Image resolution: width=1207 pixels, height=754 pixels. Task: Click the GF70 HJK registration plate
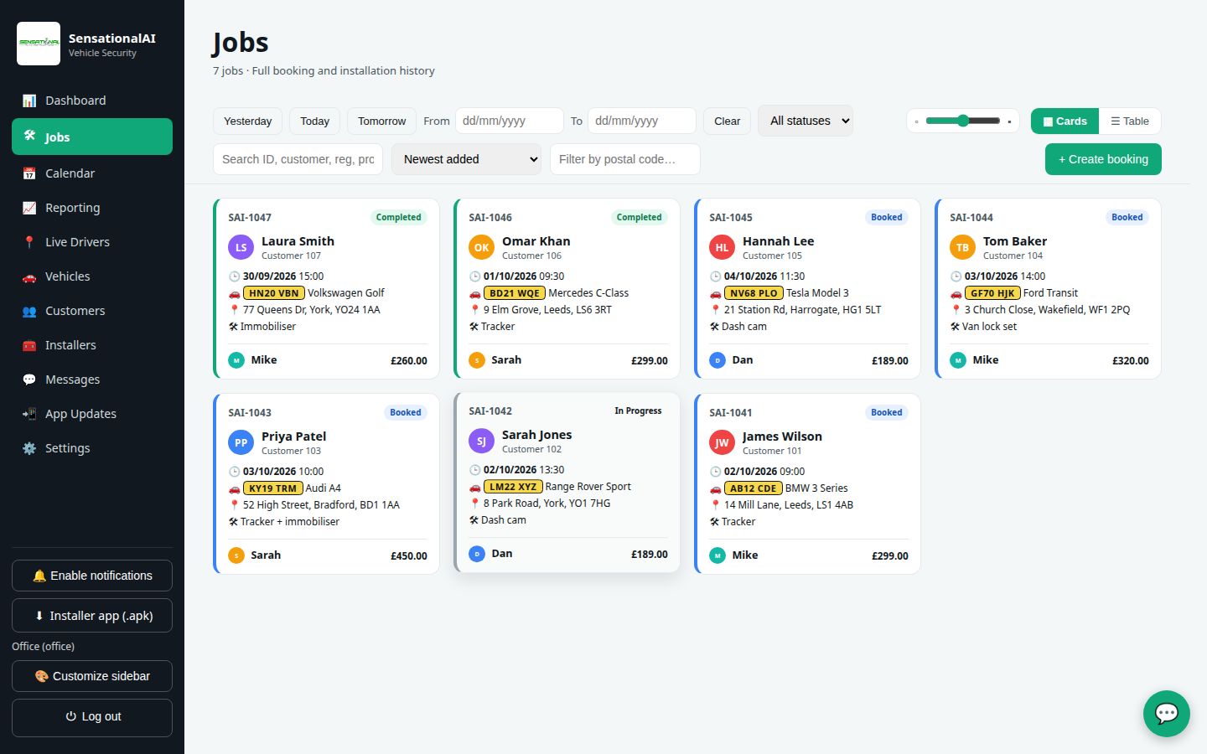coord(992,293)
